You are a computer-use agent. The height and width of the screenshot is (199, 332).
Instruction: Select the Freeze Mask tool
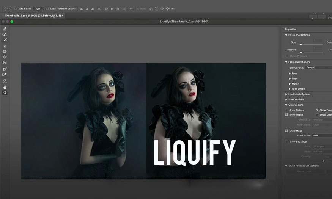click(x=5, y=69)
